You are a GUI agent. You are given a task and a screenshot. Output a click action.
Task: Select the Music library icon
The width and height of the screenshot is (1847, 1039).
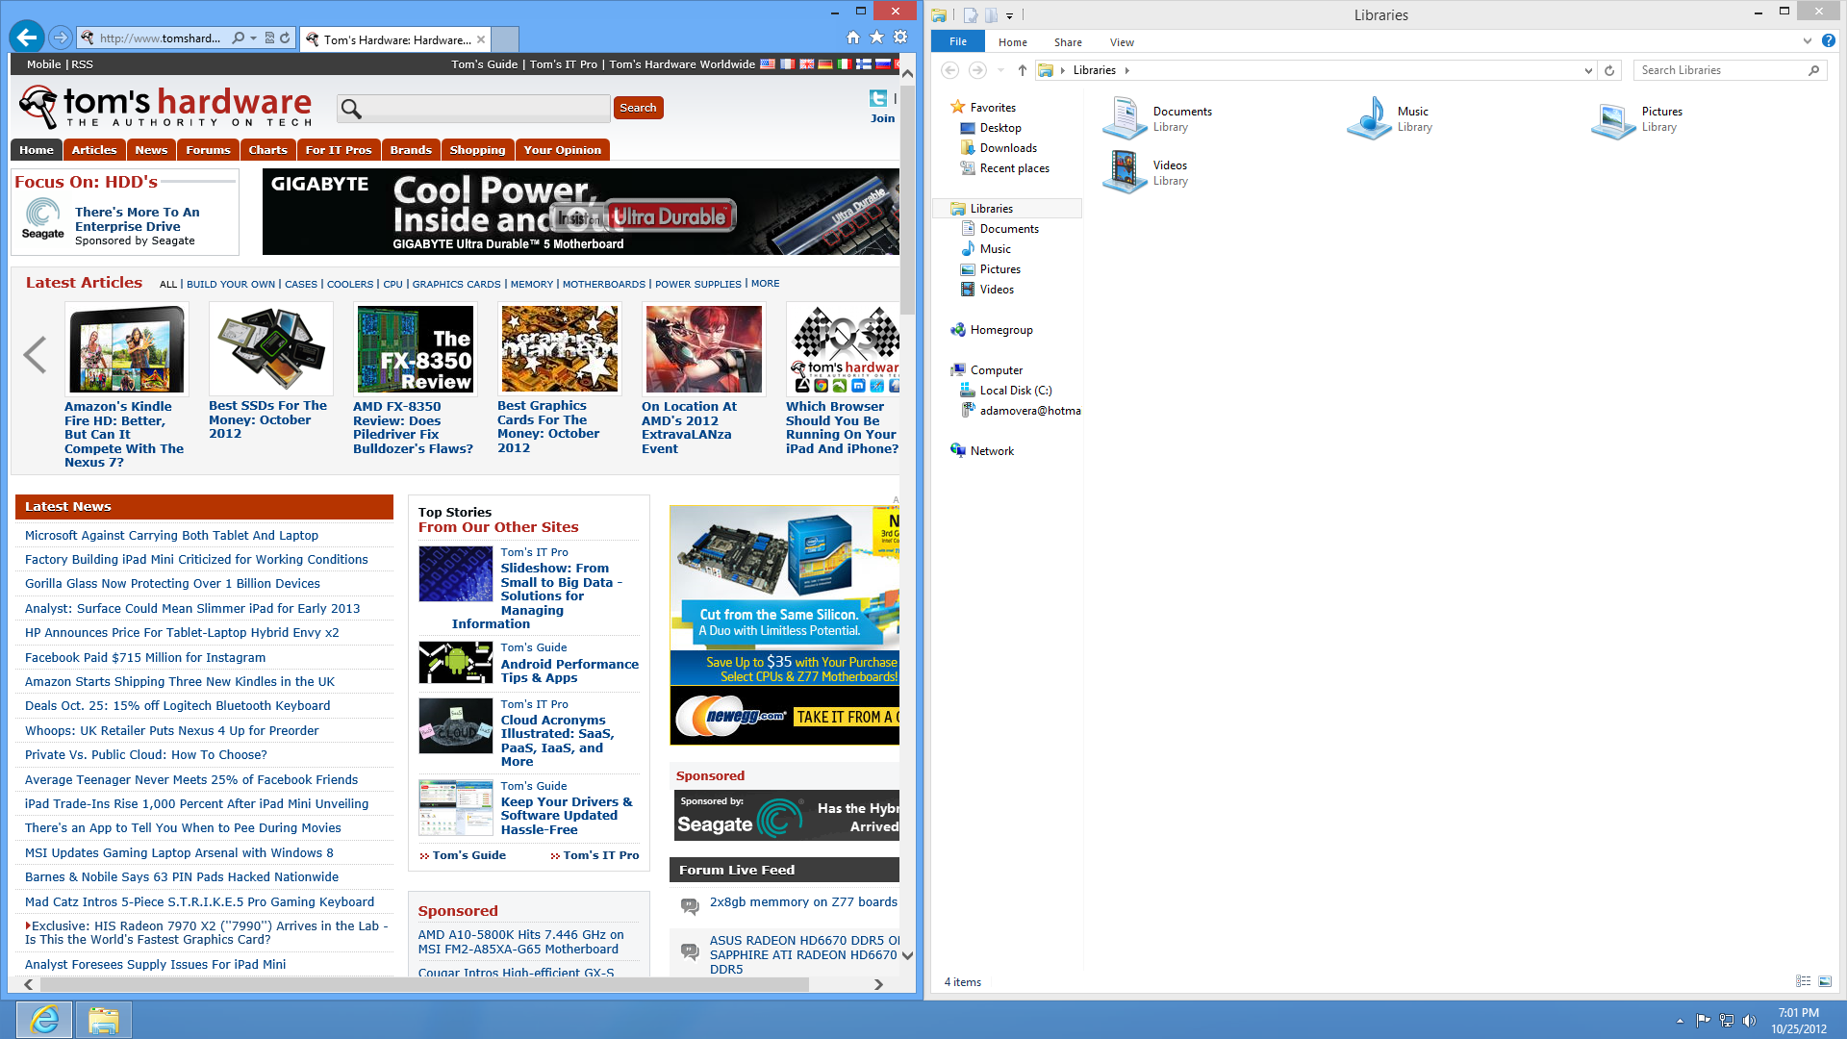click(x=1369, y=118)
